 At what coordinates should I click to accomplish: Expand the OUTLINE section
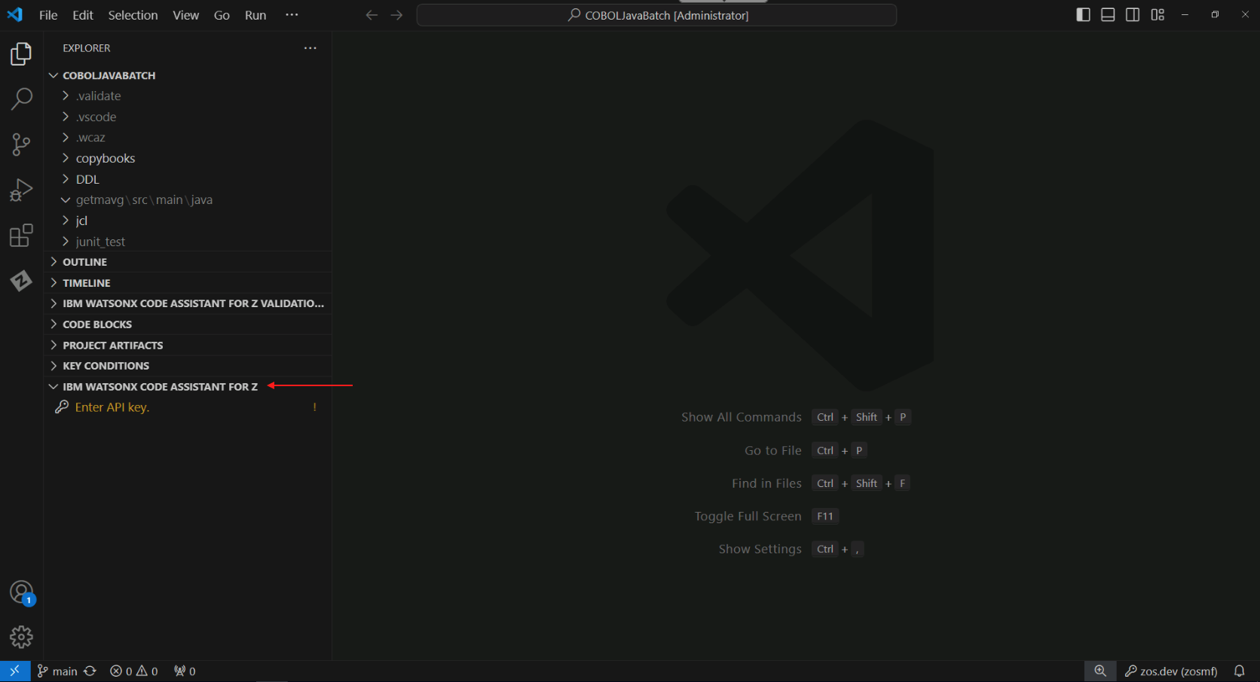point(188,262)
